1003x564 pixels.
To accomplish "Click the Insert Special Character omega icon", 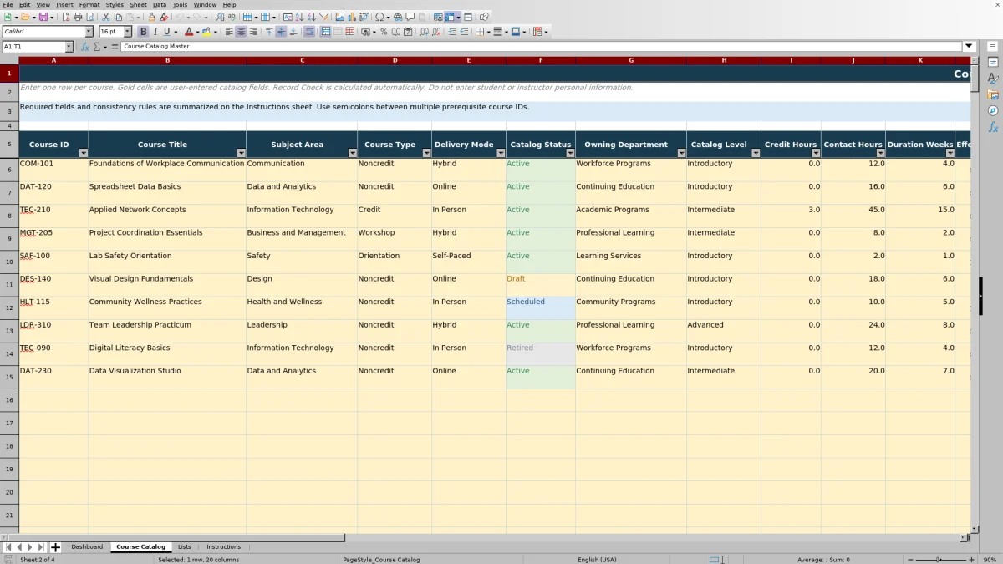I will 379,17.
